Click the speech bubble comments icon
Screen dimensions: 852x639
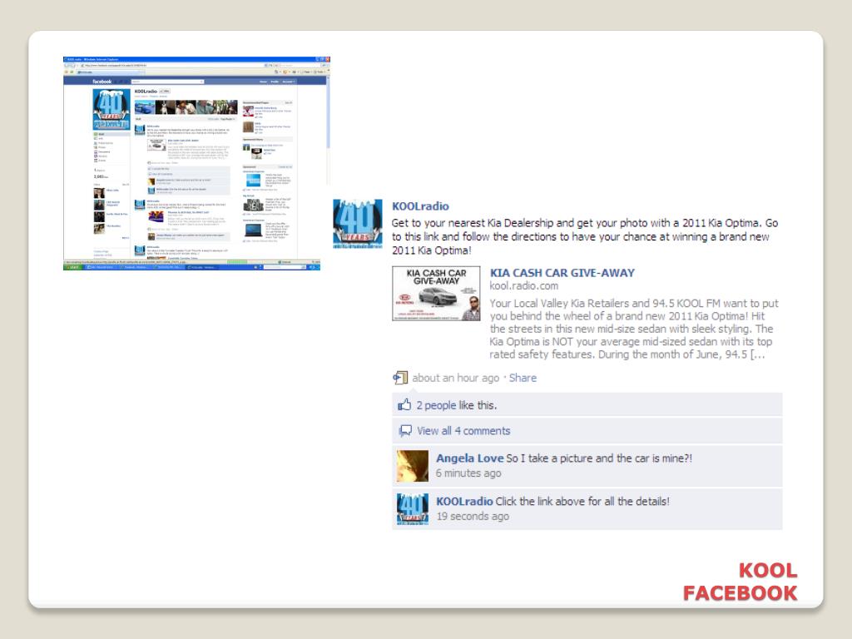click(405, 431)
